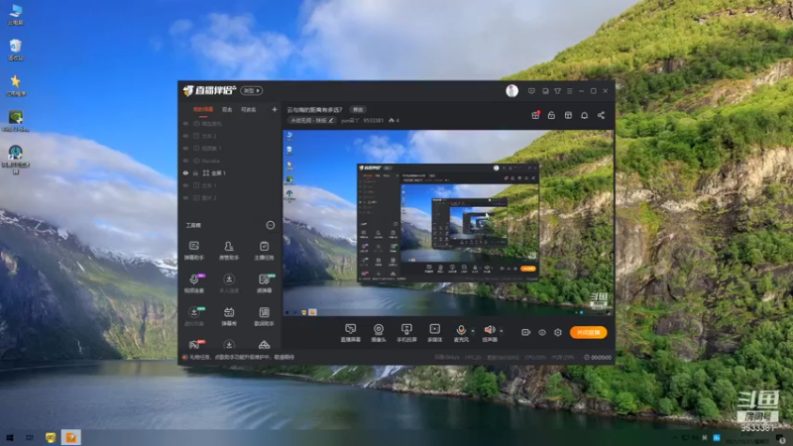
Task: Add 手机投屏 phone cast source
Action: pyautogui.click(x=406, y=333)
